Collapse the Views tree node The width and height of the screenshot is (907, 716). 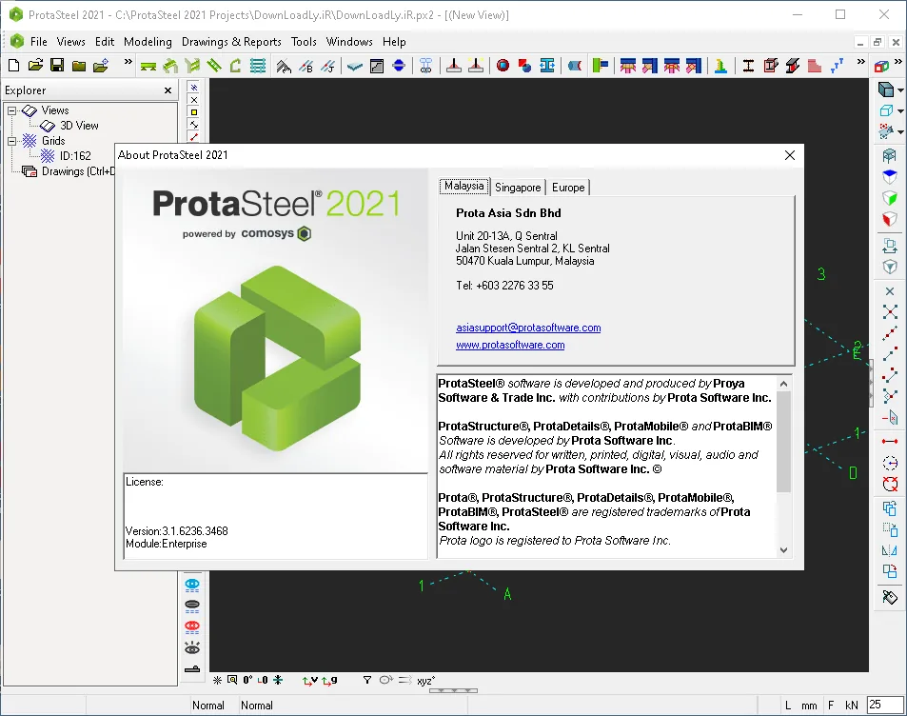pos(11,110)
